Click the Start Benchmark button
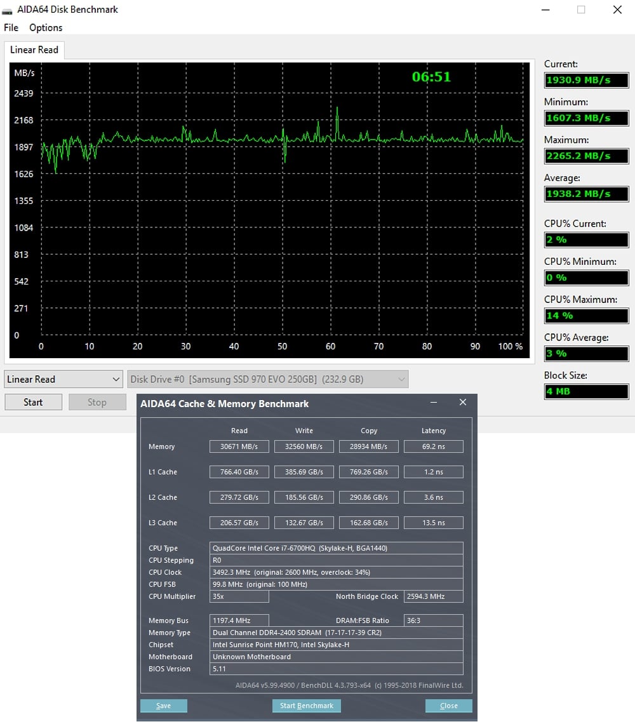Screen dimensions: 635x724 (307, 706)
